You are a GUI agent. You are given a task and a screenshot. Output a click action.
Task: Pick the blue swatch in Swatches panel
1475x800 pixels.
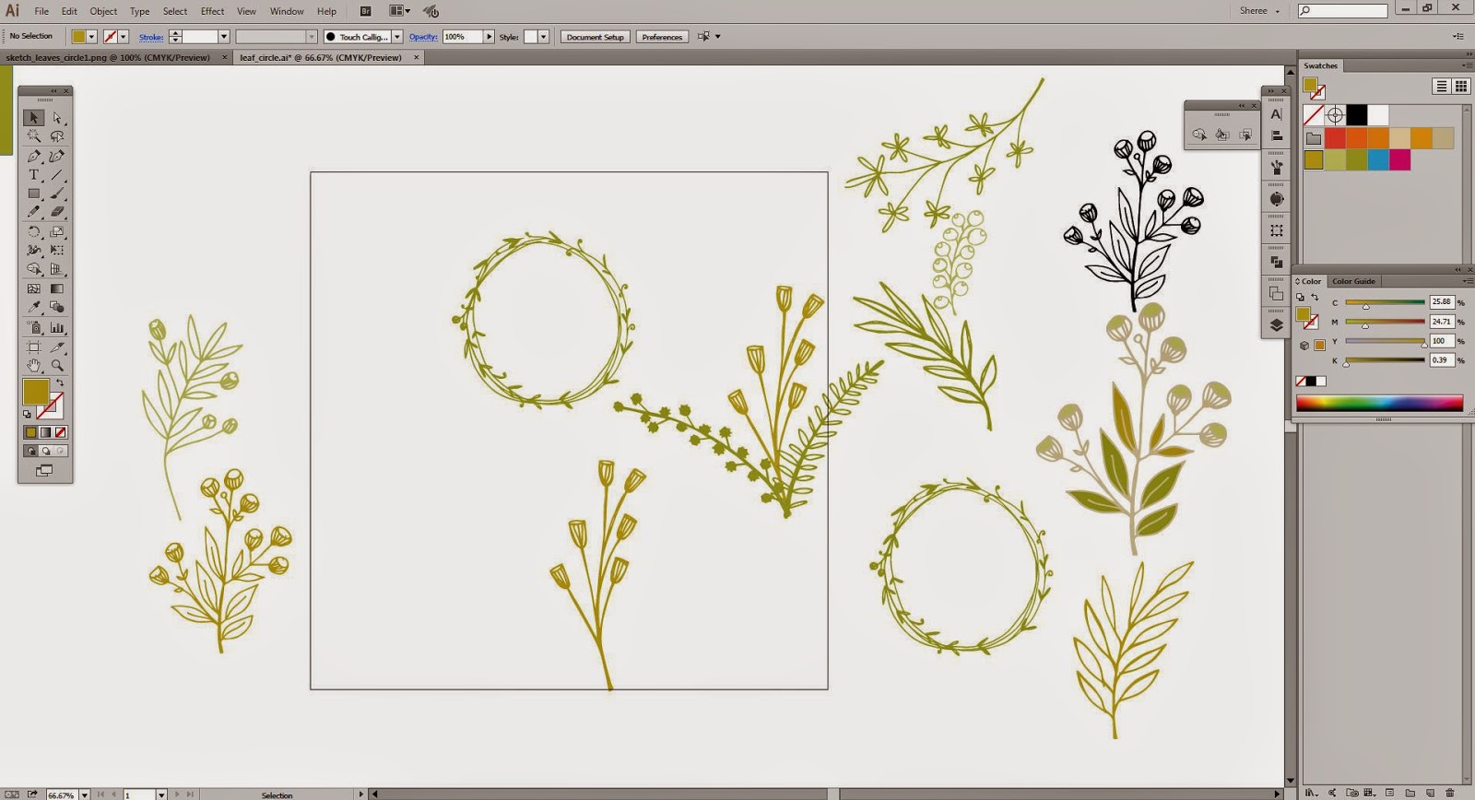pos(1378,160)
